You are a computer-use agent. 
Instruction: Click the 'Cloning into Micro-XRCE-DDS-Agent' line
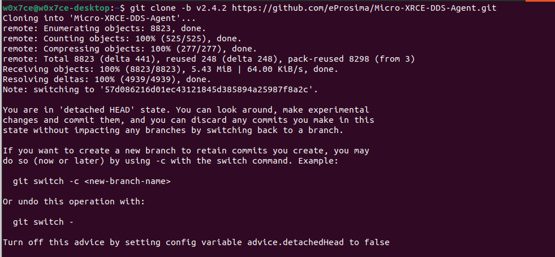click(99, 18)
